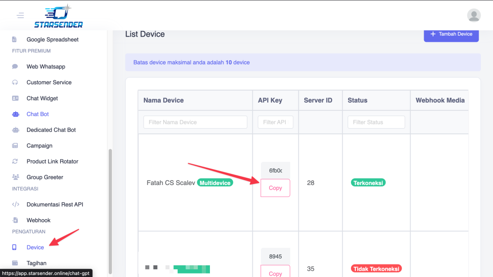The height and width of the screenshot is (277, 493).
Task: Click the Filter Nama Device field
Action: click(x=195, y=122)
